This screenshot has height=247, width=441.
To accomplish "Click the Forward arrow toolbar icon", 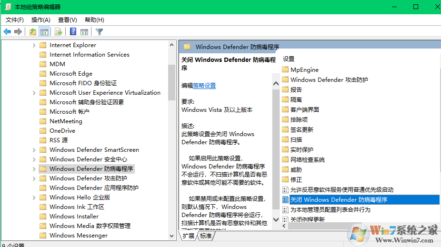I will [18, 32].
